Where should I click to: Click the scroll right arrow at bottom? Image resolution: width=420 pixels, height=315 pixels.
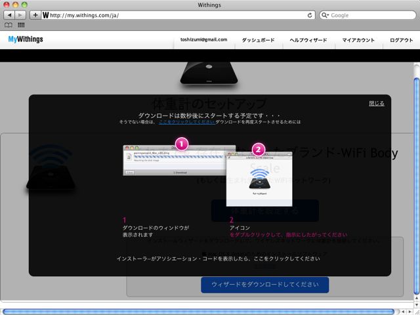tap(409, 312)
